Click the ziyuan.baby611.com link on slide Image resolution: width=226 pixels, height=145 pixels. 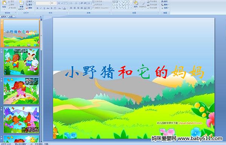(190, 123)
